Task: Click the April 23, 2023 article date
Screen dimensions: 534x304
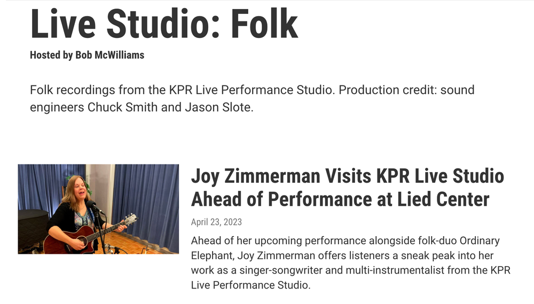Action: tap(216, 222)
